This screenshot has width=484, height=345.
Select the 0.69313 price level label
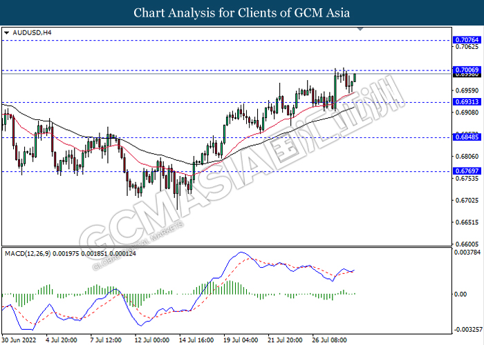click(467, 102)
